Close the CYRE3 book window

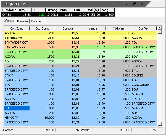click(142, 4)
